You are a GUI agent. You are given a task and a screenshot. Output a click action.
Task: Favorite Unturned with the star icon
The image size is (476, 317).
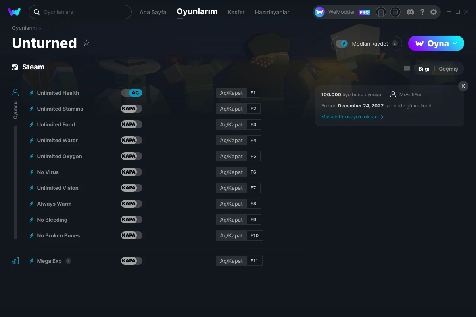(x=86, y=43)
